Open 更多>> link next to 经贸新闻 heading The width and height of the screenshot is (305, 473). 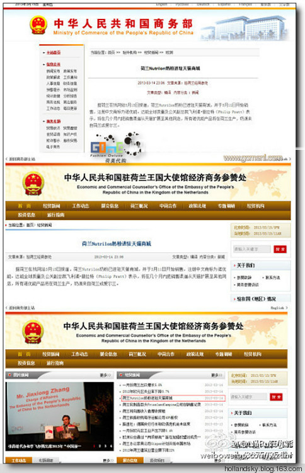[217, 375]
